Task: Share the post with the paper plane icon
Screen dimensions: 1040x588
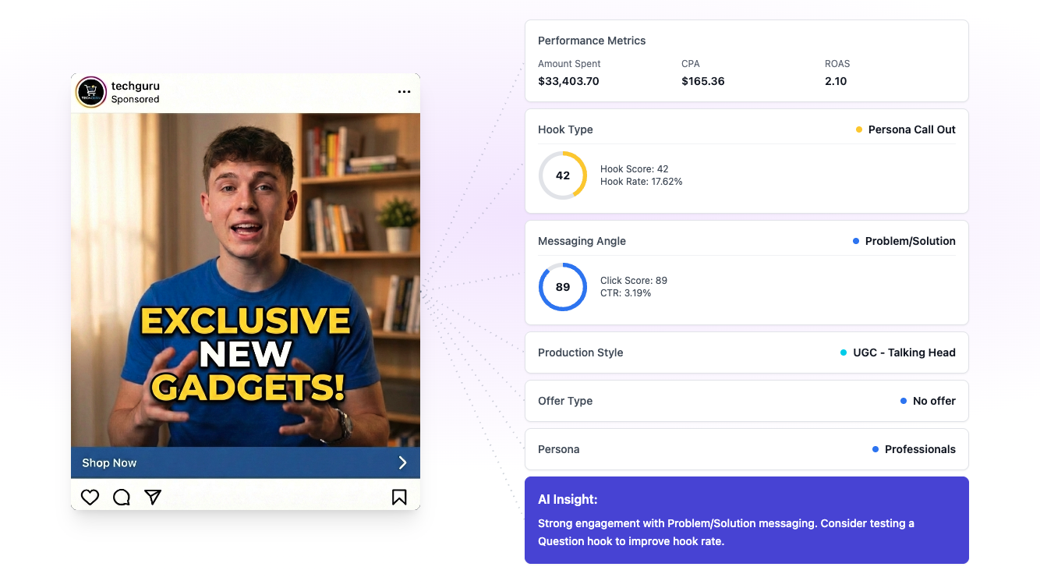Action: [153, 497]
